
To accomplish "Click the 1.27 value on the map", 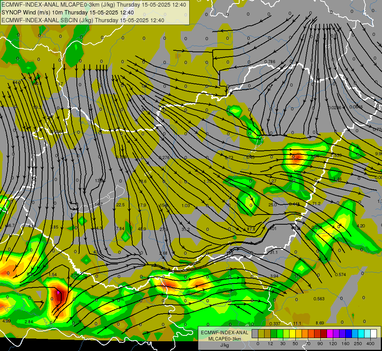I will tap(272, 181).
